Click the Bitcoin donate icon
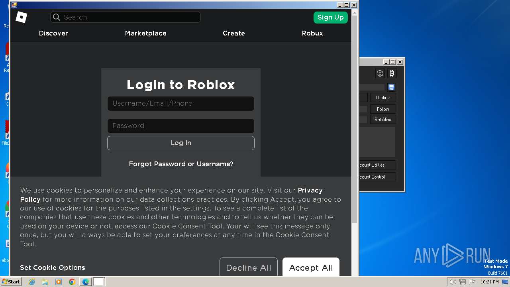The width and height of the screenshot is (510, 287). click(x=392, y=73)
